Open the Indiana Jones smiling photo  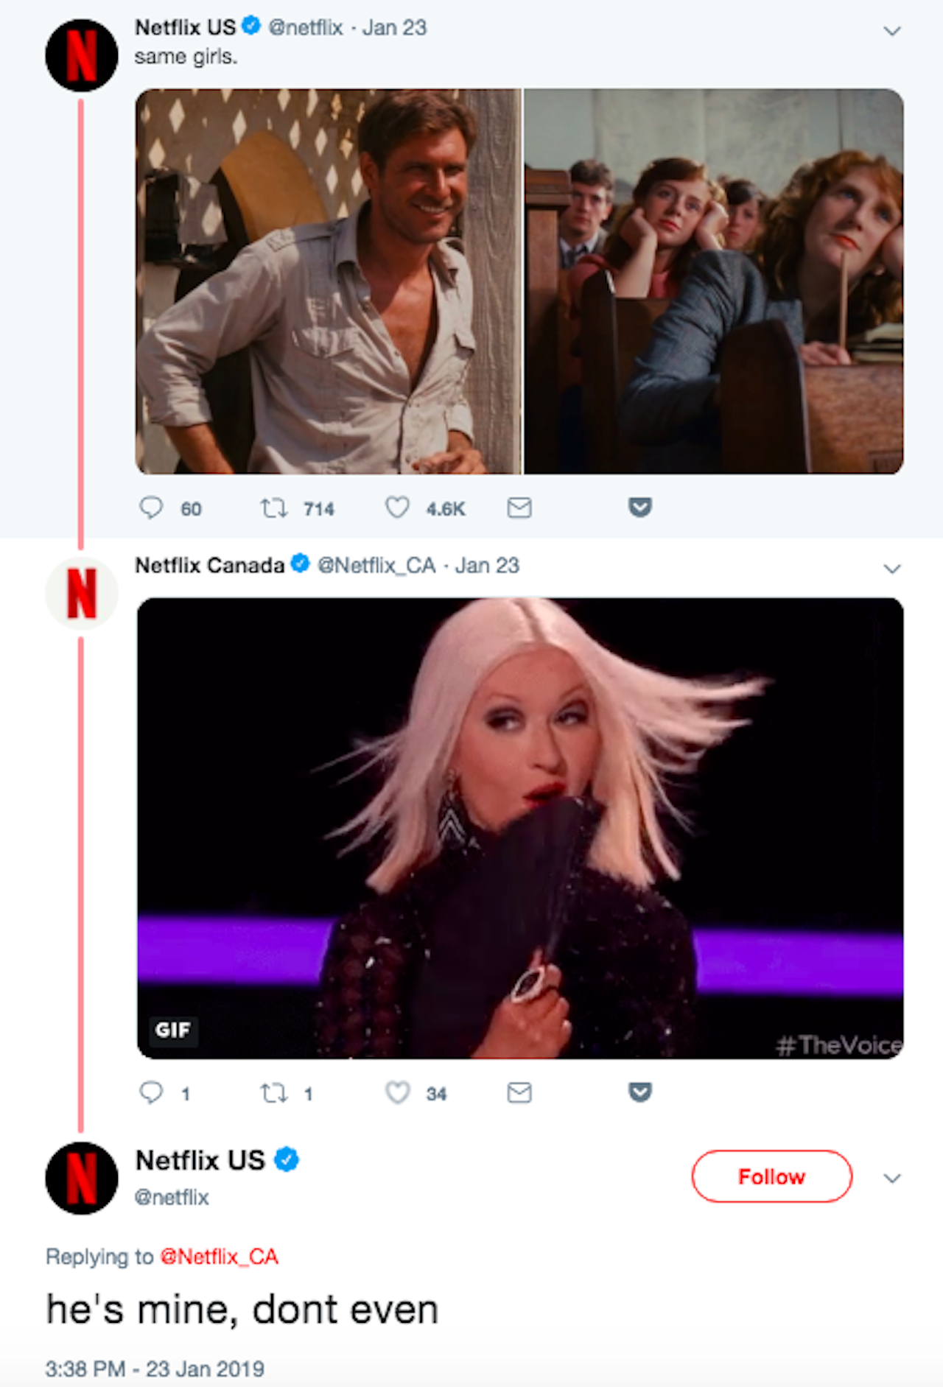[328, 281]
